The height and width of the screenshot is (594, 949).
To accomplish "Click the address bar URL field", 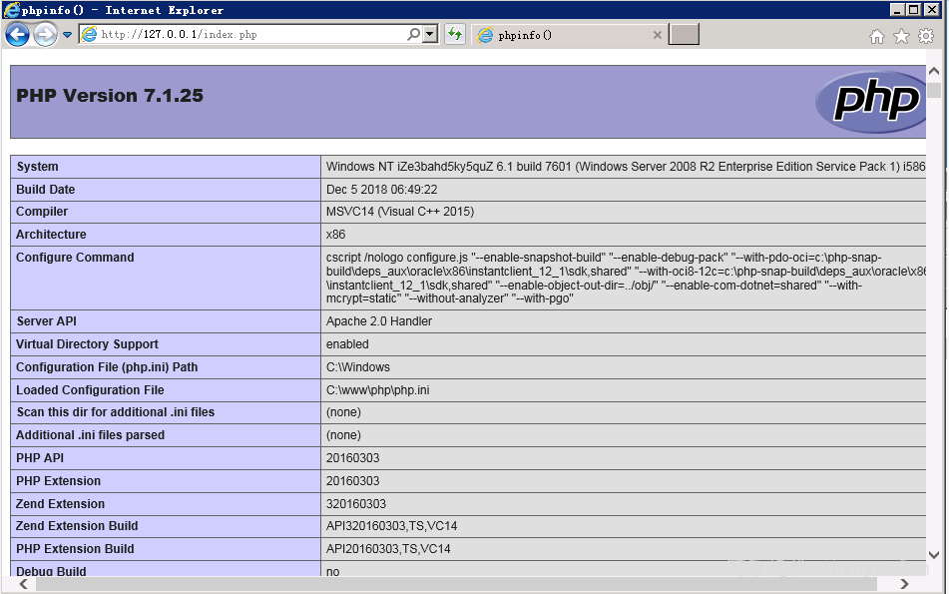I will [x=249, y=34].
